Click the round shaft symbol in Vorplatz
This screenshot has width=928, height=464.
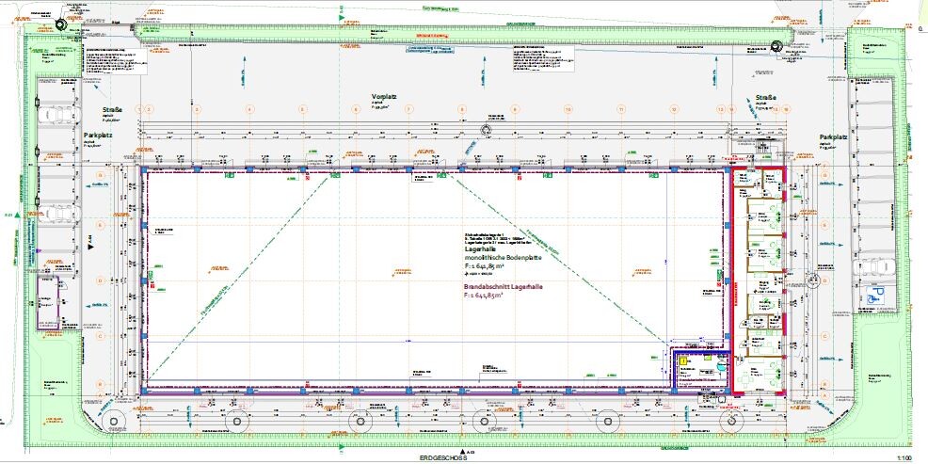(487, 130)
